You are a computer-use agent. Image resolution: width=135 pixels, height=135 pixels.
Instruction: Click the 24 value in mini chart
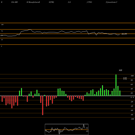coord(87,128)
